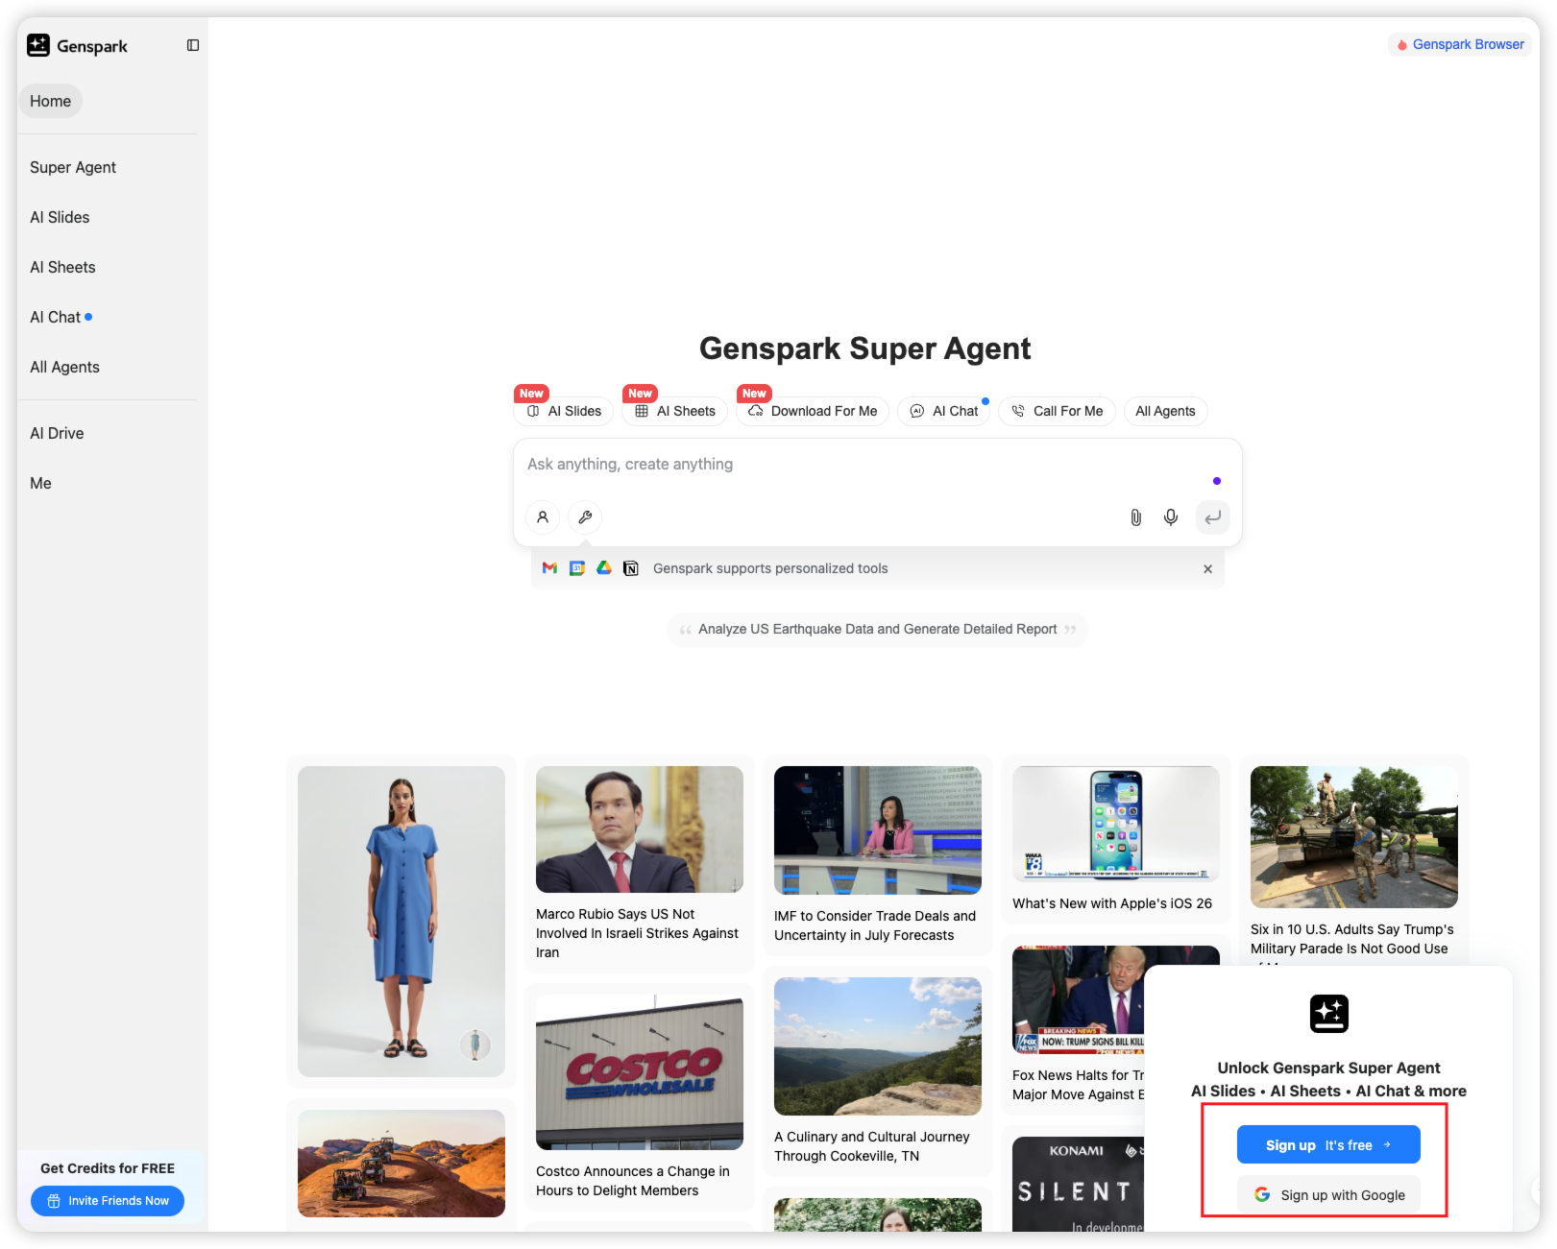Open the military tank parade thumbnail
Image resolution: width=1557 pixels, height=1249 pixels.
pos(1354,837)
